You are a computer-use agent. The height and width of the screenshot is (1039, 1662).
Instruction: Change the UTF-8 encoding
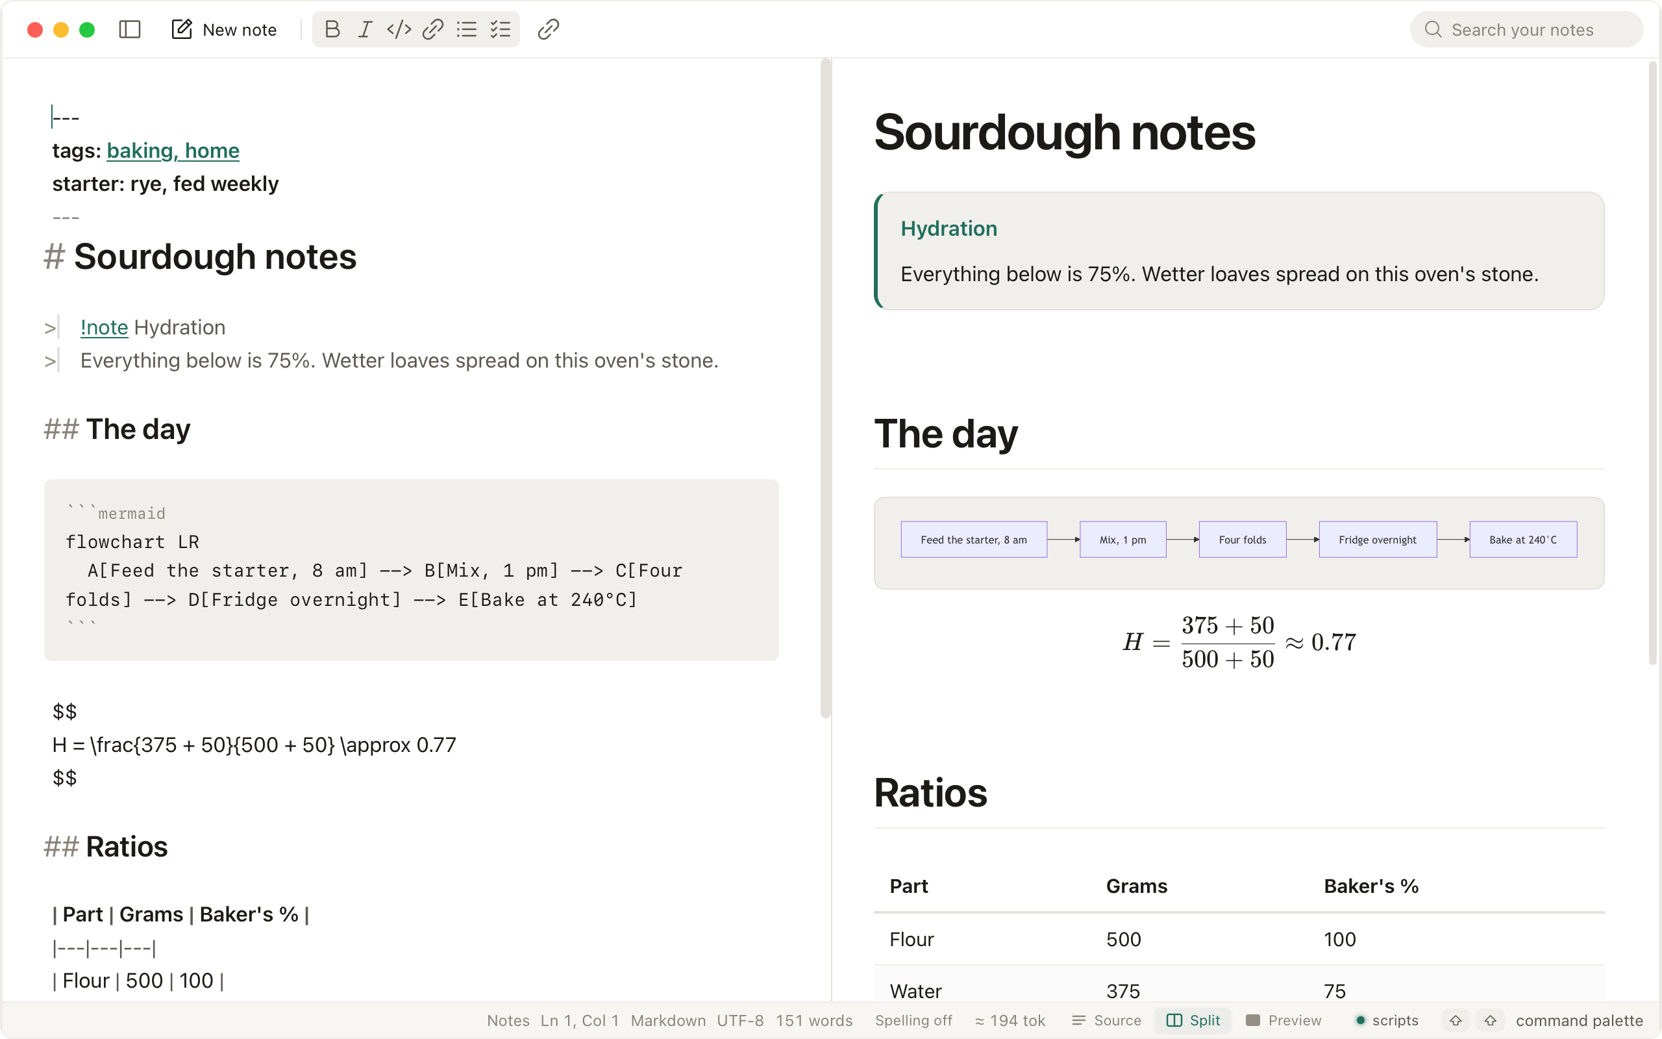pos(740,1020)
